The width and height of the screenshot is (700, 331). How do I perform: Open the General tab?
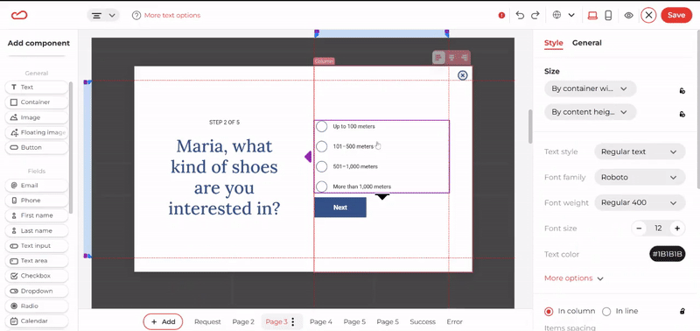pos(586,43)
